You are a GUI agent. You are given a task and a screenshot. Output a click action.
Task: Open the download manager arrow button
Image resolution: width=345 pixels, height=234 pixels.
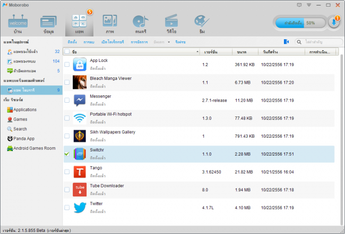click(x=334, y=23)
